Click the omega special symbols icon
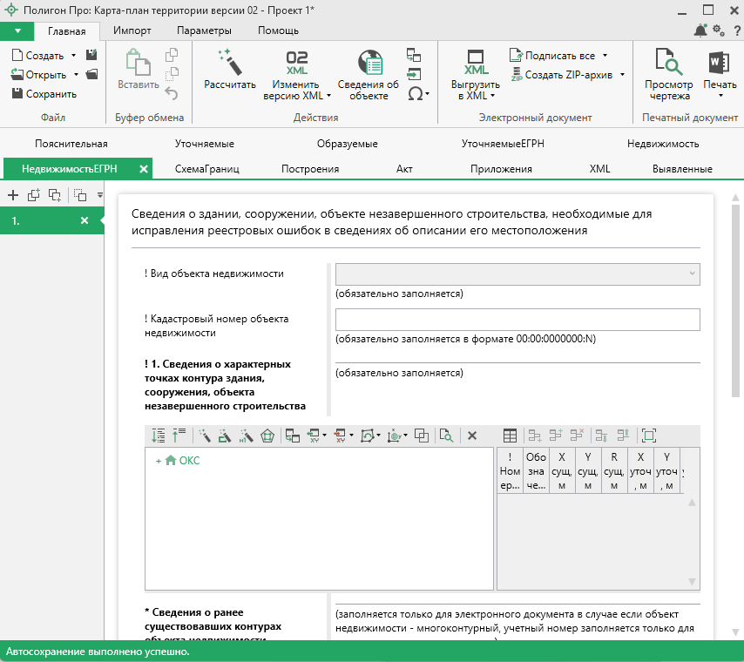Viewport: 744px width, 662px height. [x=416, y=93]
